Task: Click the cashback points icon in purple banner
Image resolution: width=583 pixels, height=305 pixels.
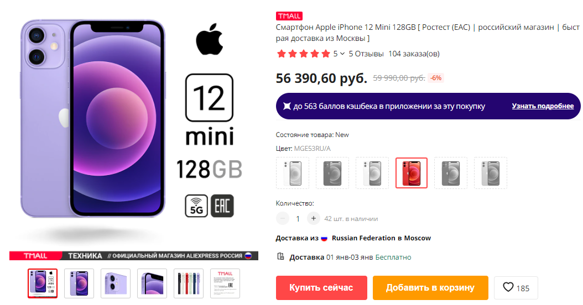Action: coord(287,106)
